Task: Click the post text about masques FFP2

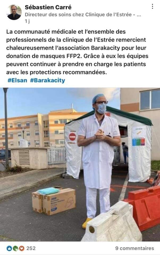Action: 77,52
